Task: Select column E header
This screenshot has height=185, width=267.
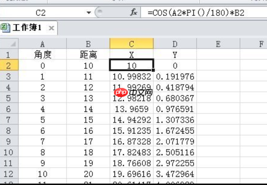Action: [x=218, y=44]
